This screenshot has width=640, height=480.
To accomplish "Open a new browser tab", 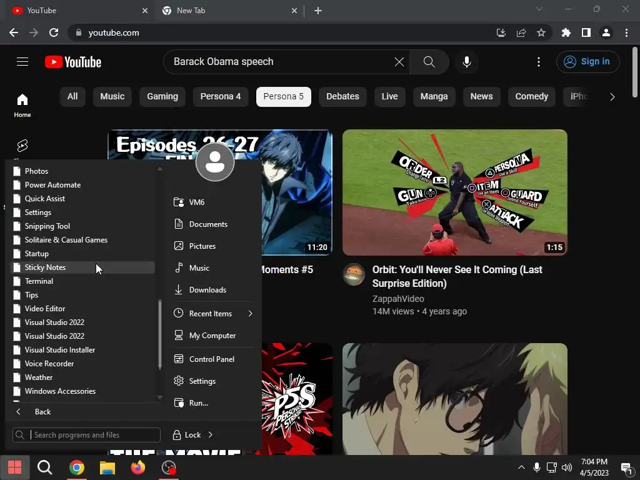I will pos(318,11).
